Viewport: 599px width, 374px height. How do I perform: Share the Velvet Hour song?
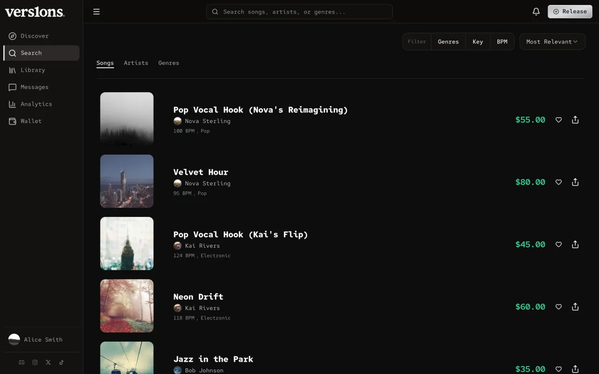575,182
